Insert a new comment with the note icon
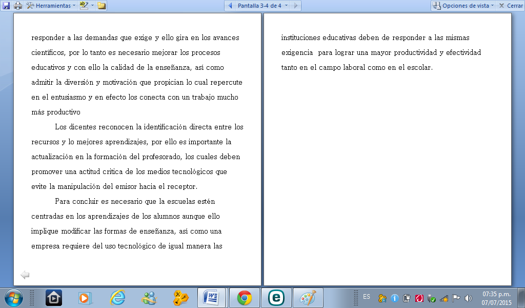 [101, 6]
